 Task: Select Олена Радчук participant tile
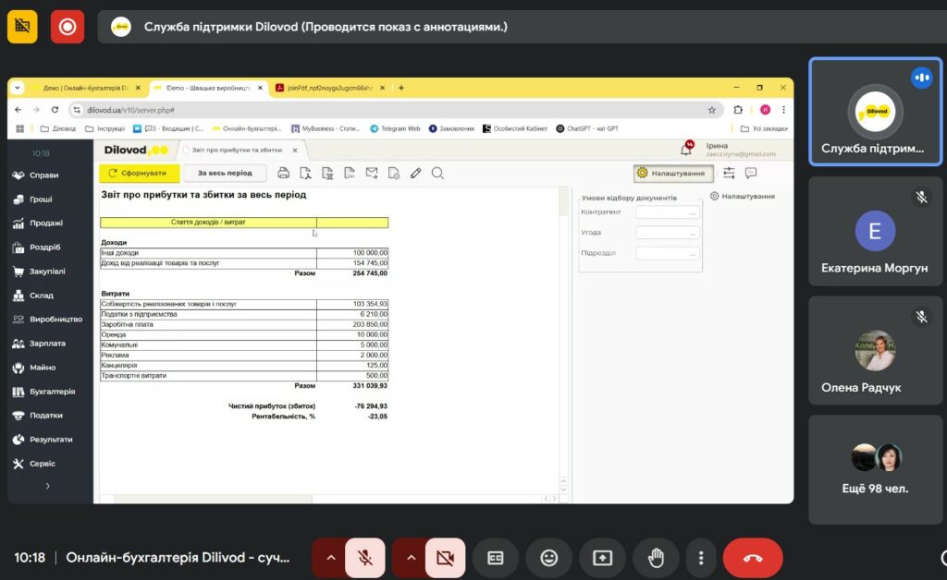[x=875, y=350]
